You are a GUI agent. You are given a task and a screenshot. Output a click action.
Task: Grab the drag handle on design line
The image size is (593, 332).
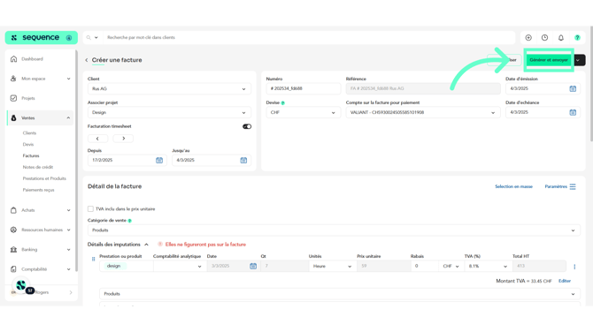[94, 259]
